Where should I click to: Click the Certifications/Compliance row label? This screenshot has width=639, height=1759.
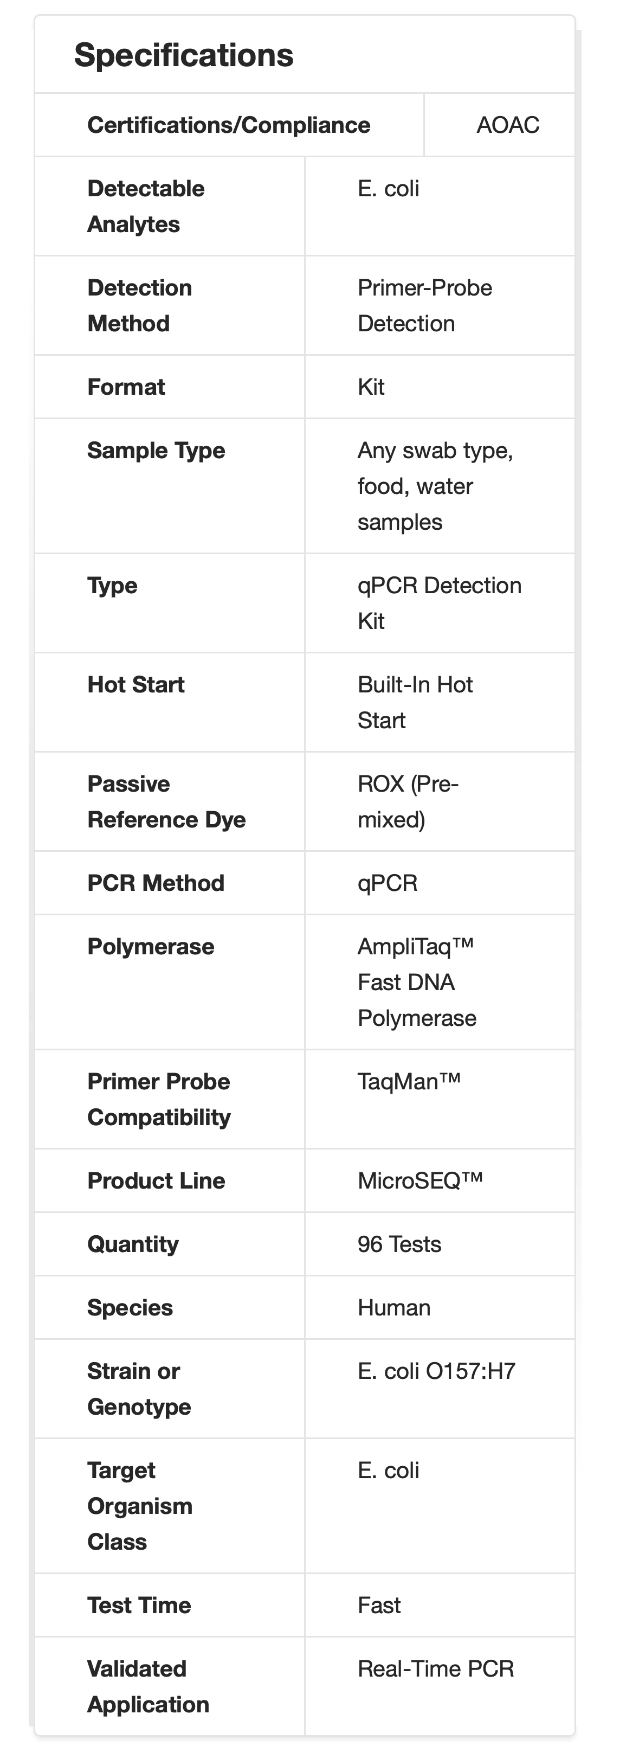click(229, 125)
